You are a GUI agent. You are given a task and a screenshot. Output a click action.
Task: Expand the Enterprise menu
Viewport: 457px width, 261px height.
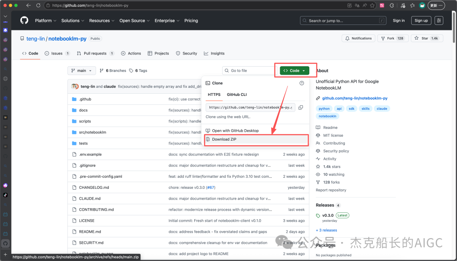coord(167,21)
